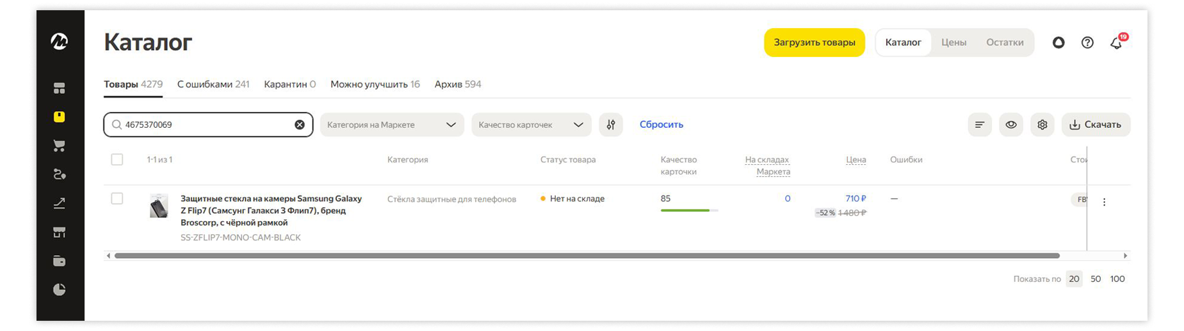Open the three-dot menu for product row

point(1104,202)
